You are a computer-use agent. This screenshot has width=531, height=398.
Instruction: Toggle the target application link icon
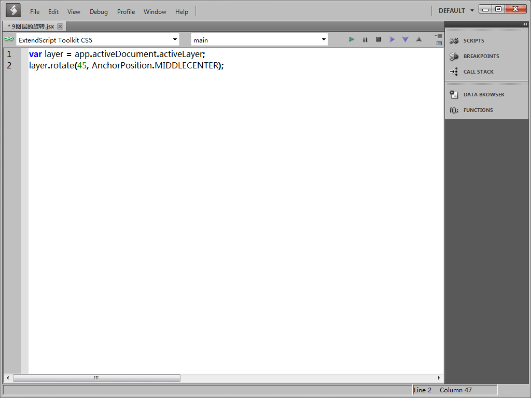click(9, 39)
